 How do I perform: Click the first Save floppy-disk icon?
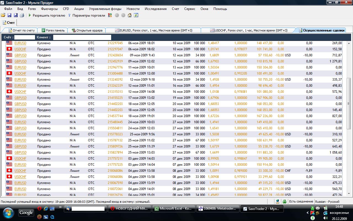pyautogui.click(x=9, y=15)
